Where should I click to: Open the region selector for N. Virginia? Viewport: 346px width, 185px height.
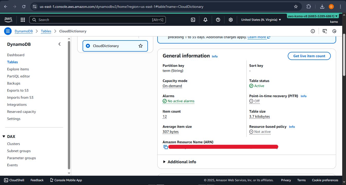(261, 19)
